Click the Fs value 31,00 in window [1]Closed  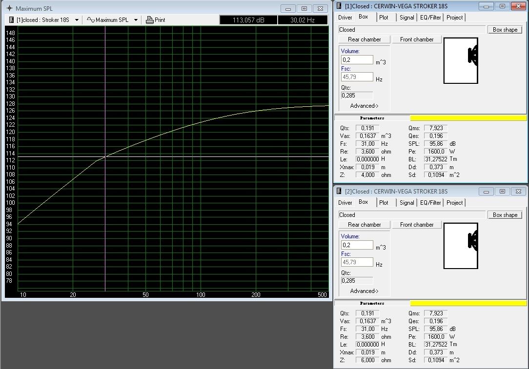(x=367, y=144)
